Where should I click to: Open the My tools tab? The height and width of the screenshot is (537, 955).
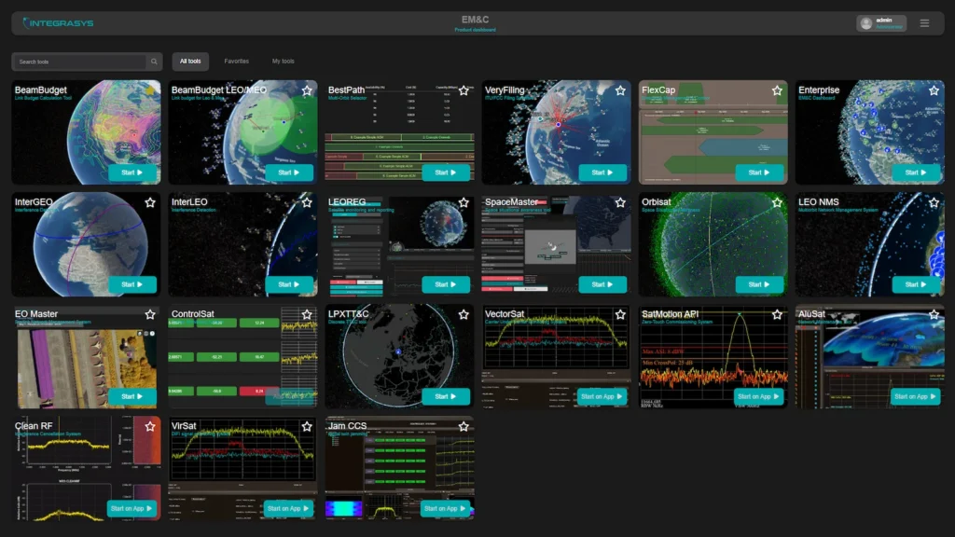pos(284,62)
